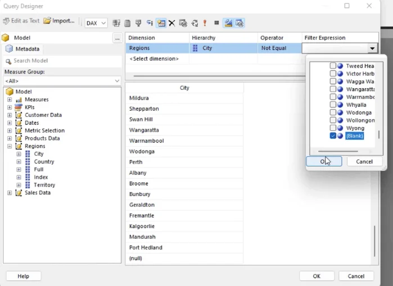
Task: Select the City field under Regions
Action: (x=39, y=154)
